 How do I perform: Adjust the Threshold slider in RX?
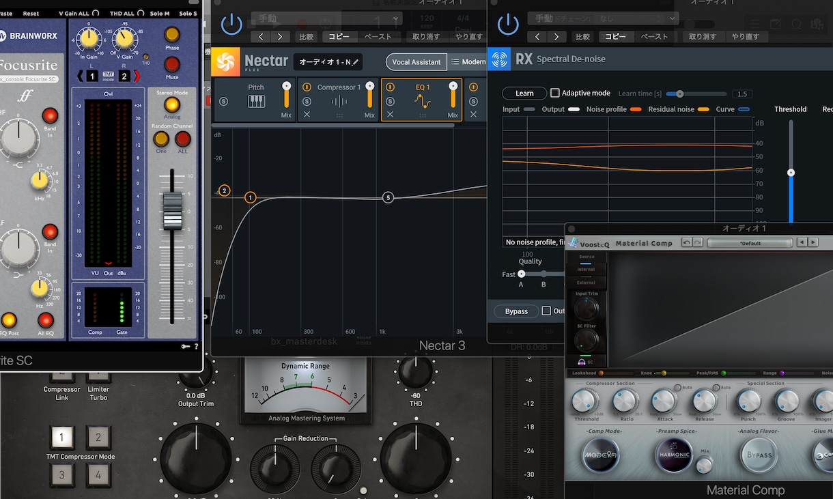(x=791, y=171)
